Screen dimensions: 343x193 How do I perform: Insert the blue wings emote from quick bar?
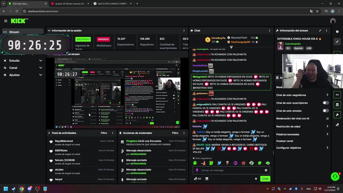coord(219,163)
